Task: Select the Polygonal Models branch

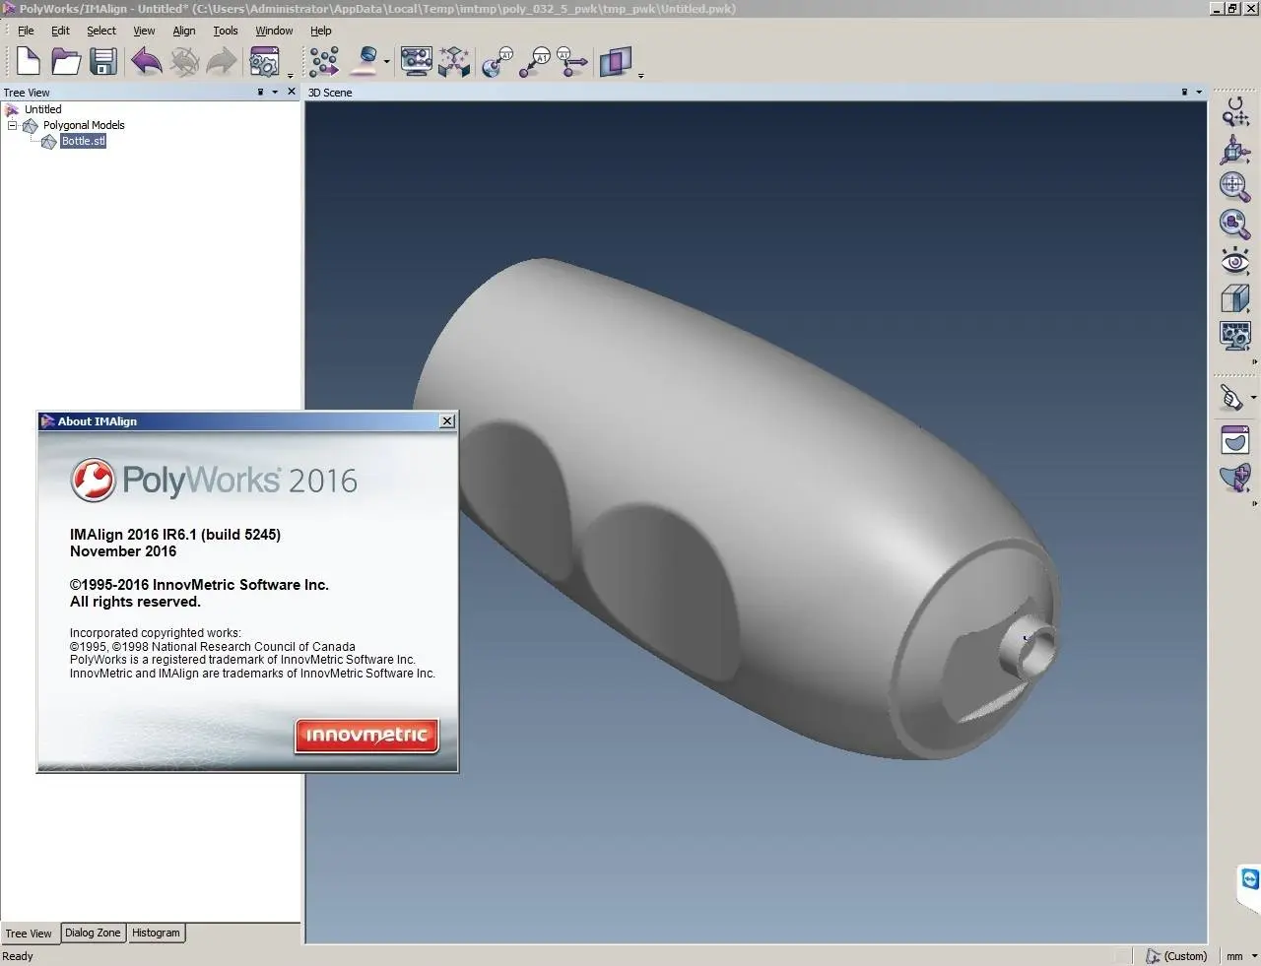Action: (x=84, y=125)
